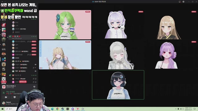Select user 해리 in voice channel
Image resolution: width=198 pixels, height=111 pixels.
(x=23, y=71)
